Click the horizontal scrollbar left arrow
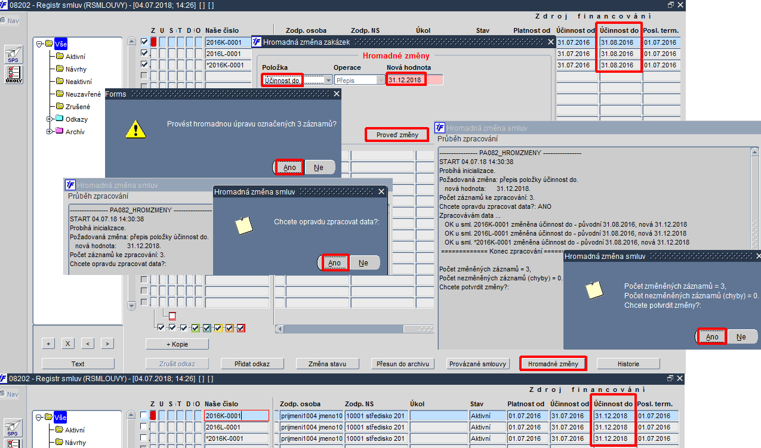This screenshot has width=761, height=448. click(x=279, y=329)
